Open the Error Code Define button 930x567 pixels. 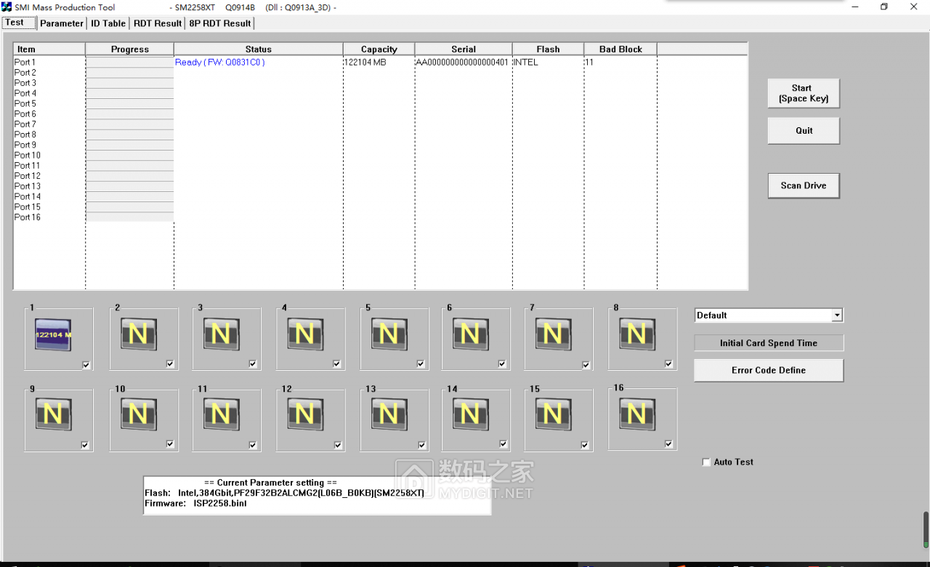[769, 370]
